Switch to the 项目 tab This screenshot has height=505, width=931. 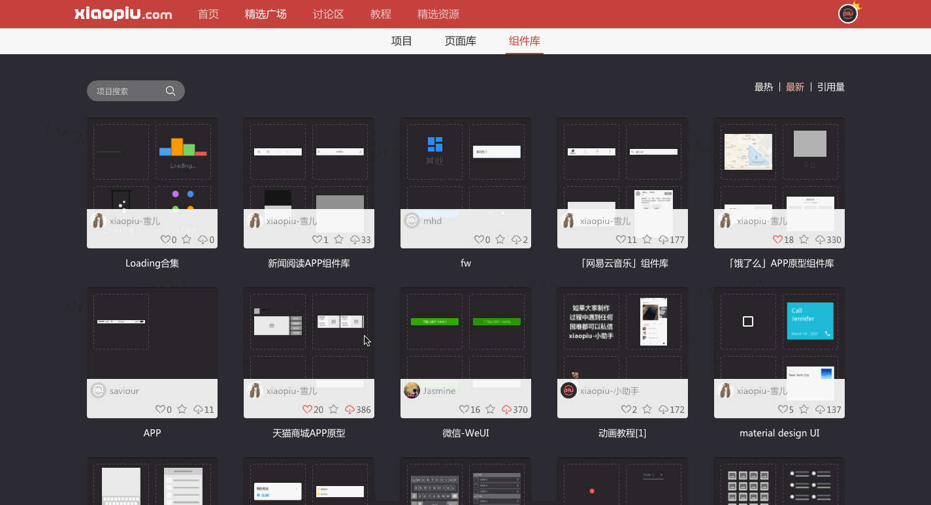click(402, 41)
